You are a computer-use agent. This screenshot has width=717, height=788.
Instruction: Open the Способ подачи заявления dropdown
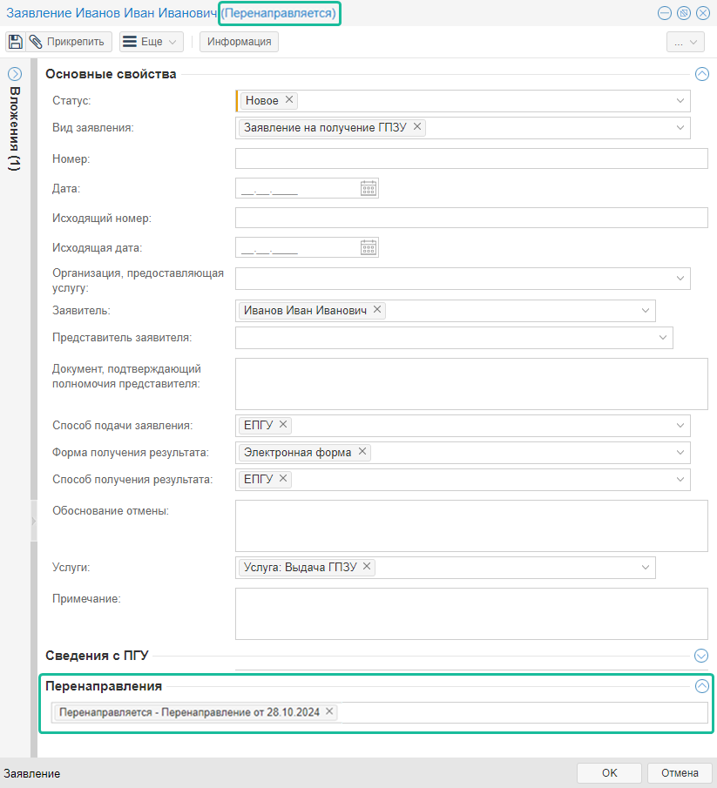pos(680,426)
